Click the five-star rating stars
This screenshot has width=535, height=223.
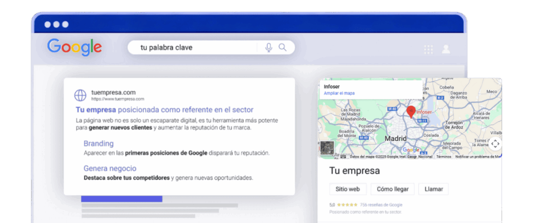tap(347, 205)
